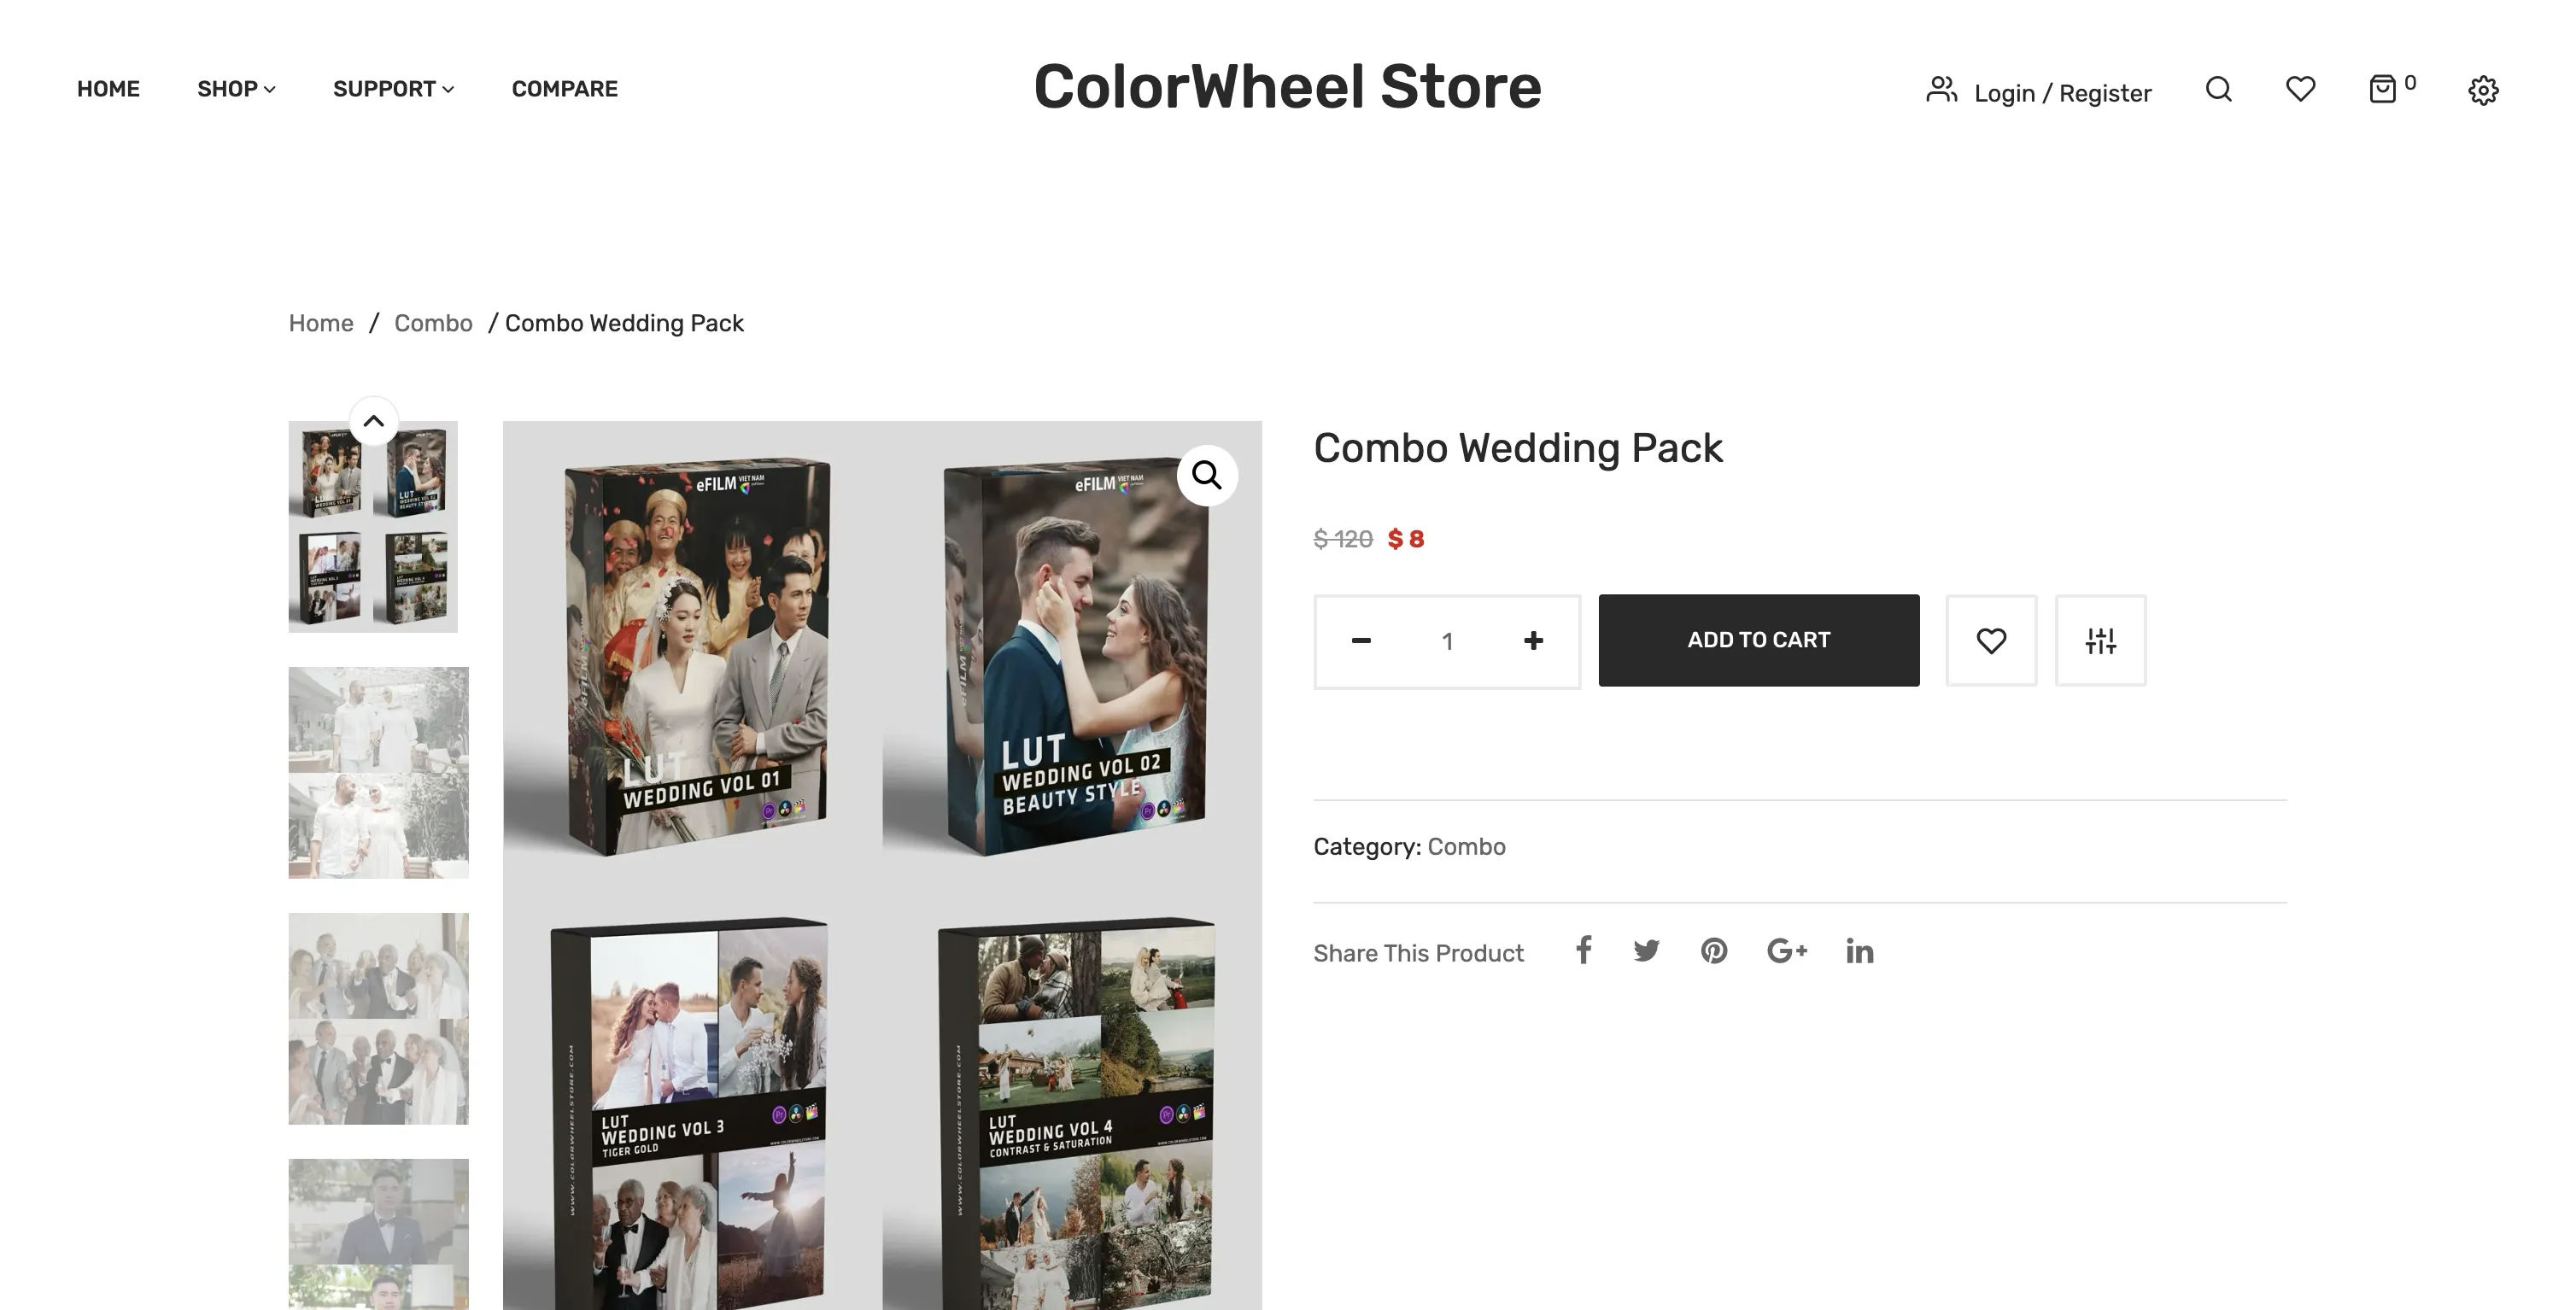Go to HOME menu item

pos(108,89)
